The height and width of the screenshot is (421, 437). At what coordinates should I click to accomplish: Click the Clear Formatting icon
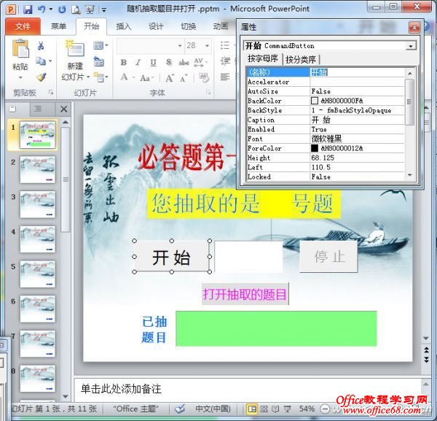tap(204, 77)
